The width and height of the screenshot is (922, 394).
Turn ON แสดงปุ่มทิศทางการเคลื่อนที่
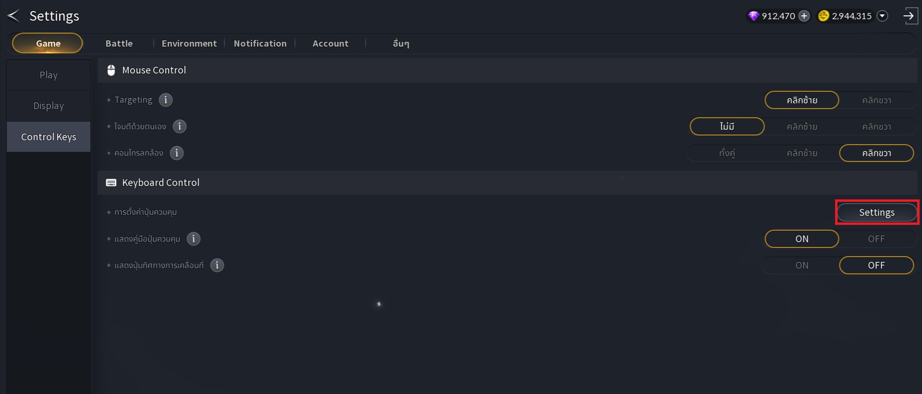tap(801, 265)
